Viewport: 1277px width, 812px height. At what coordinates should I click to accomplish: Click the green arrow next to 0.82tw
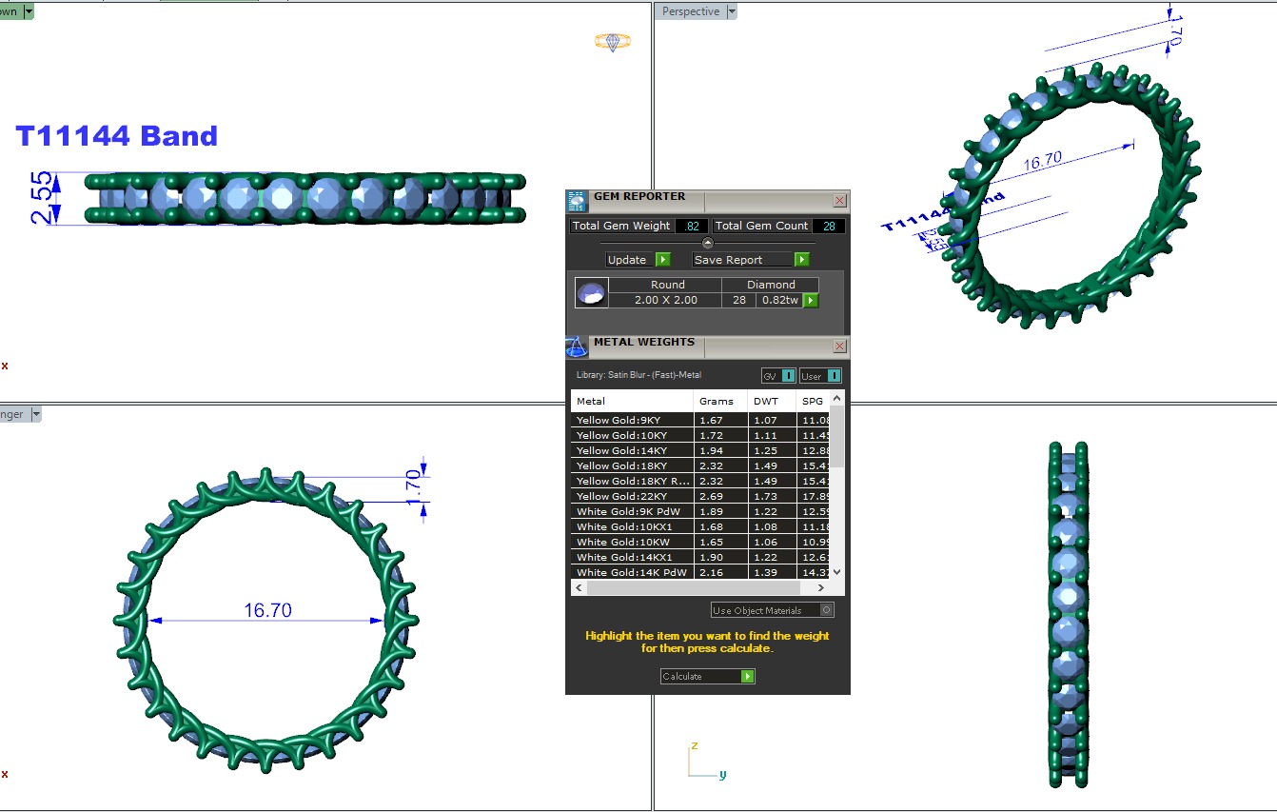pos(810,301)
